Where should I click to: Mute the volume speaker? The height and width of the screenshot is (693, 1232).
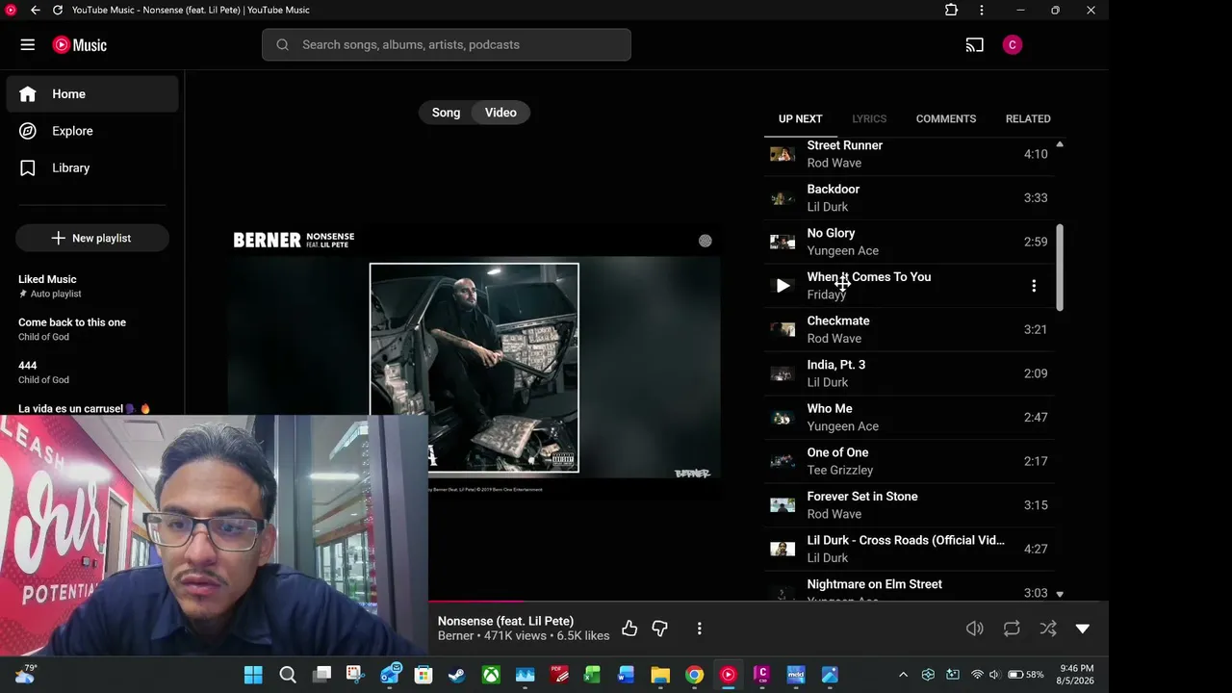pos(975,629)
